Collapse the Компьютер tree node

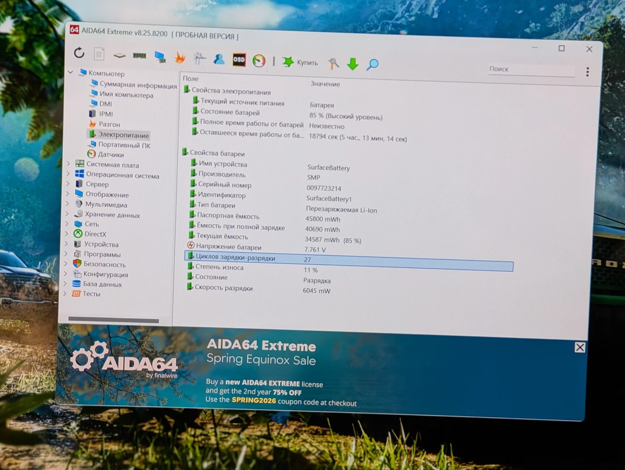71,72
